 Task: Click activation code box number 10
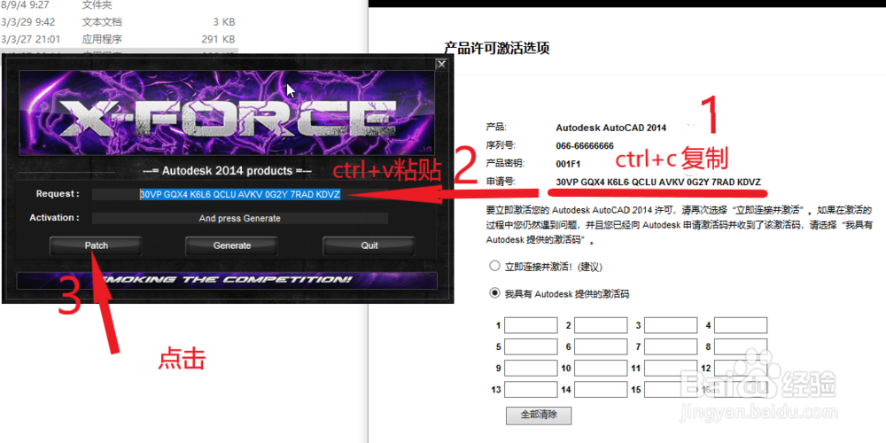pyautogui.click(x=601, y=369)
